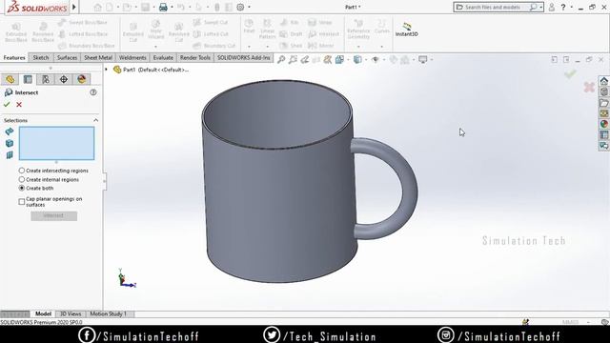
Task: Click the View Orientation icon
Action: (339, 59)
